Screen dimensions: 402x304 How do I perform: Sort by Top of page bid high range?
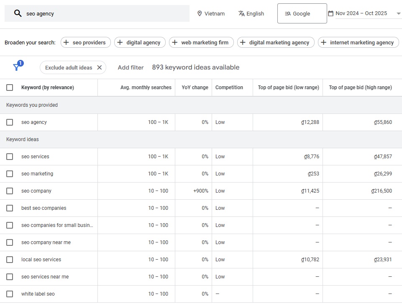pos(360,88)
